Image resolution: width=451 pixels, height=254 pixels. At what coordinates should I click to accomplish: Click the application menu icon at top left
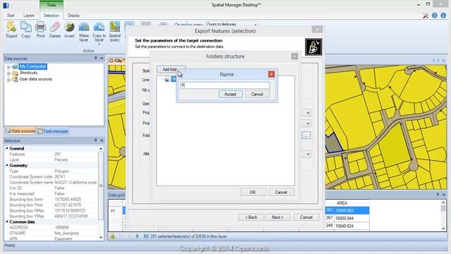click(x=6, y=5)
